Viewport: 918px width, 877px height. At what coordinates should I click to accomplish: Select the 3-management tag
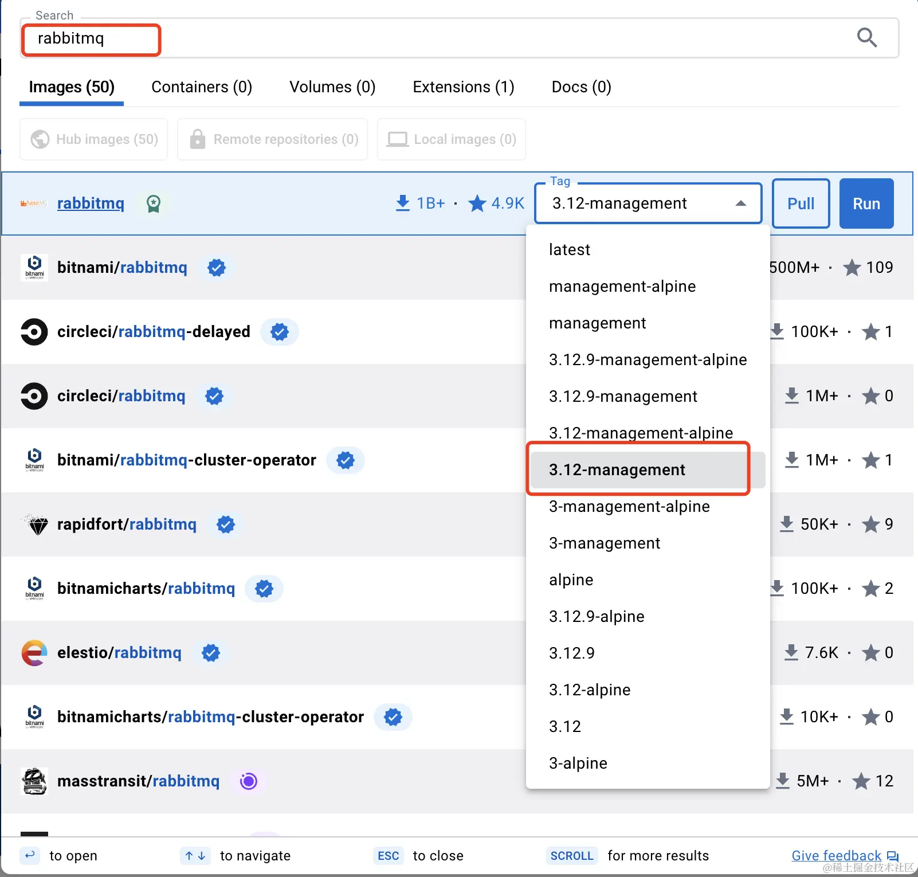click(x=648, y=543)
